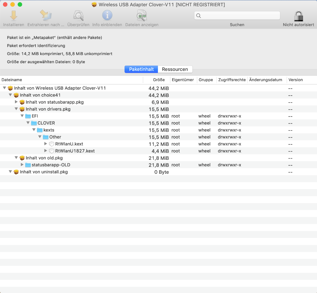Screen dimensions: 317x293
Task: Collapse the old.pkg contents triangle
Action: click(x=16, y=158)
